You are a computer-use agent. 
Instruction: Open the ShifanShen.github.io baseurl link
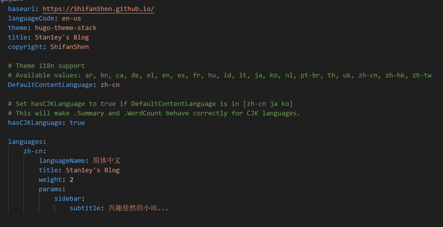(98, 9)
